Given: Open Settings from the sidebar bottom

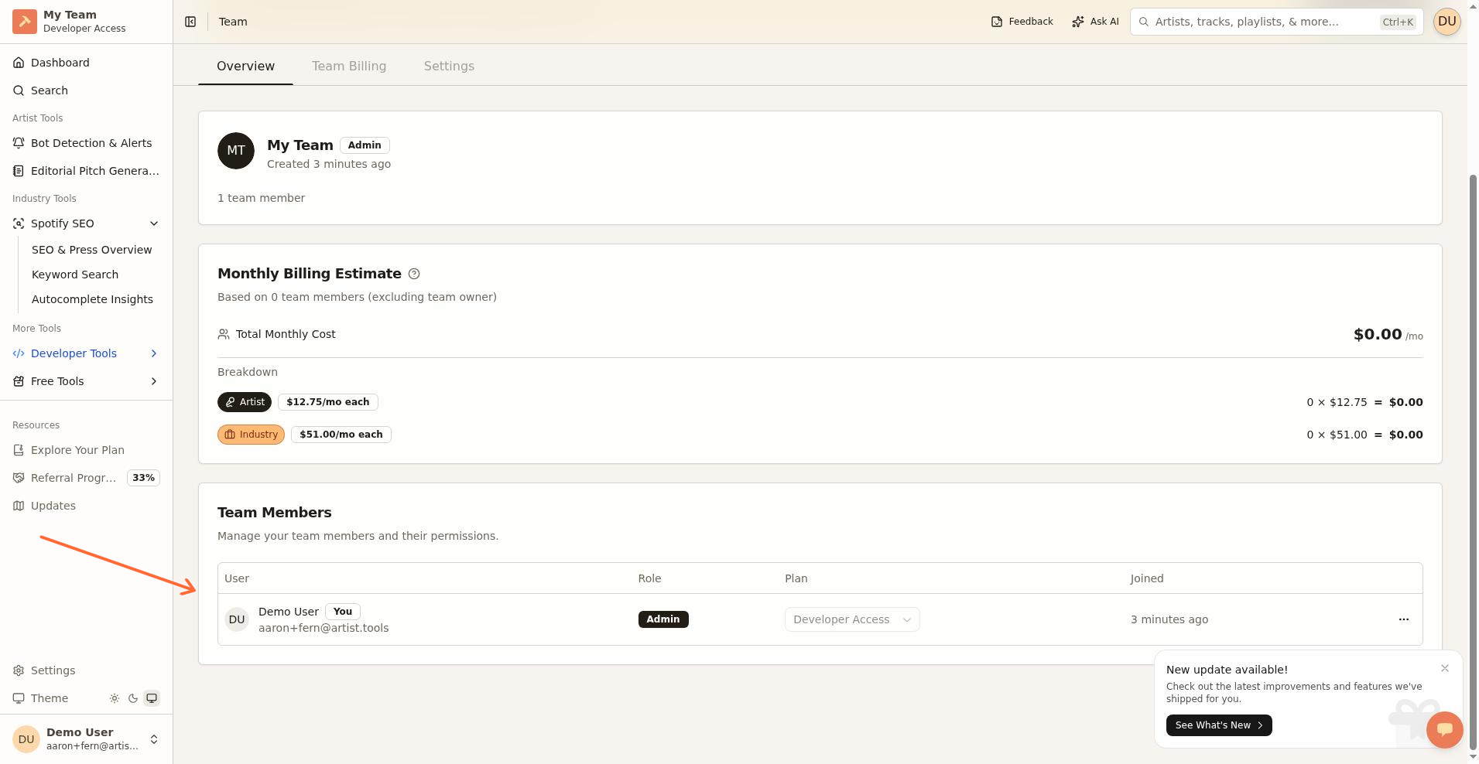Looking at the screenshot, I should (x=87, y=670).
